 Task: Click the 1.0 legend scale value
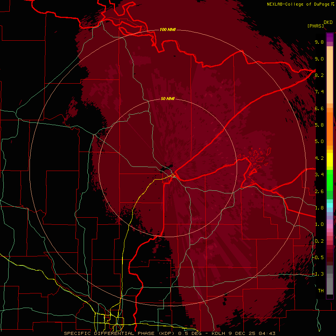[x=319, y=224]
